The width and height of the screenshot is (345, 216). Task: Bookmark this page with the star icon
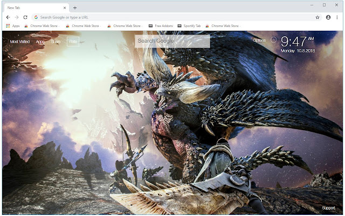318,17
